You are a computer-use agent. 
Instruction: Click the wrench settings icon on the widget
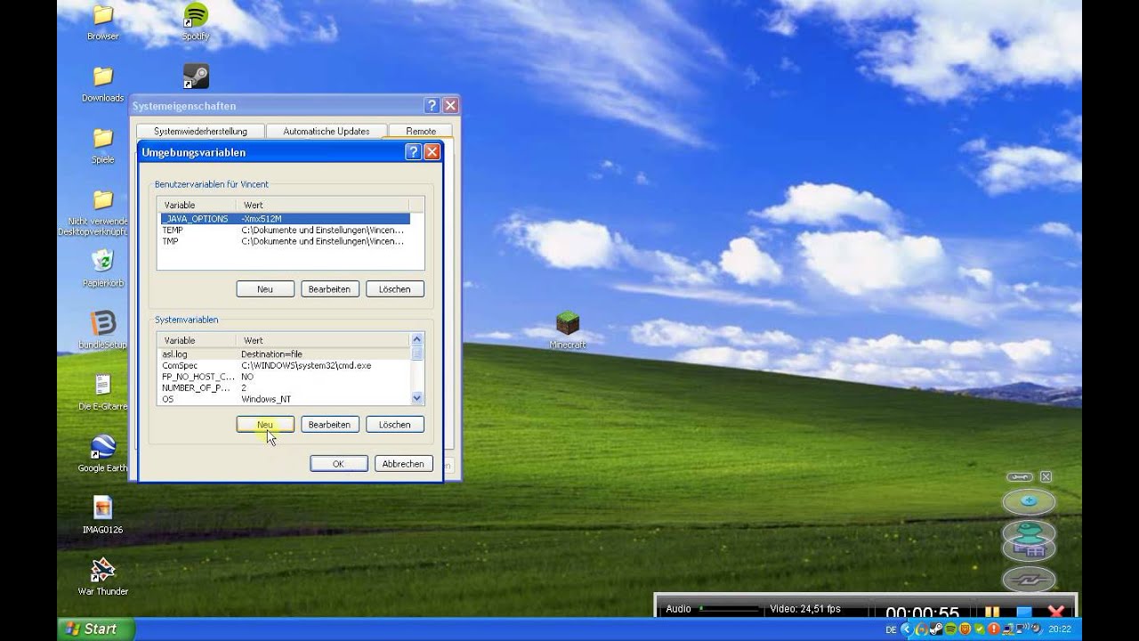click(1020, 477)
